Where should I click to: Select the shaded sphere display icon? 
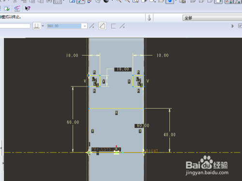tap(106, 1)
